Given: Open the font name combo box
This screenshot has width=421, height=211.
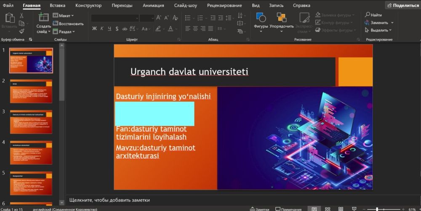Looking at the screenshot, I should [x=115, y=18].
